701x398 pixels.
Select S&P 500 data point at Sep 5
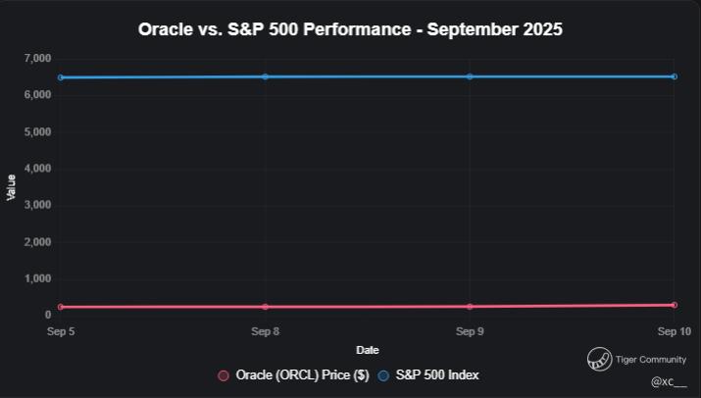click(61, 77)
